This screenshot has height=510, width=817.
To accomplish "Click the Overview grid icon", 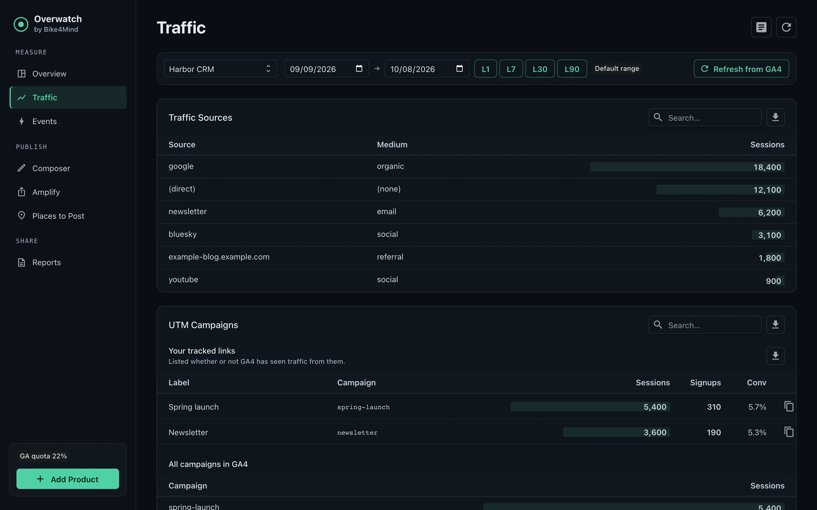I will 22,74.
